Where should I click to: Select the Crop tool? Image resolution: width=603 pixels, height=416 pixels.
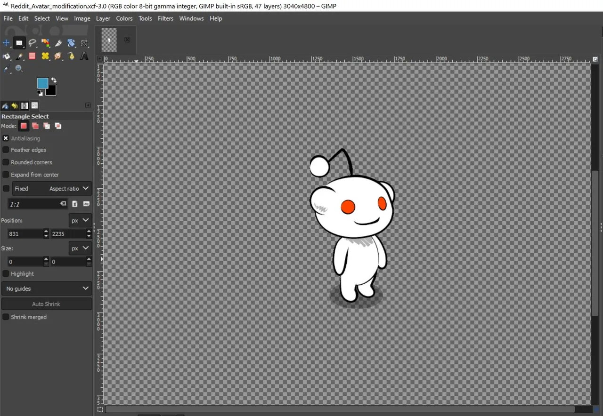point(58,43)
